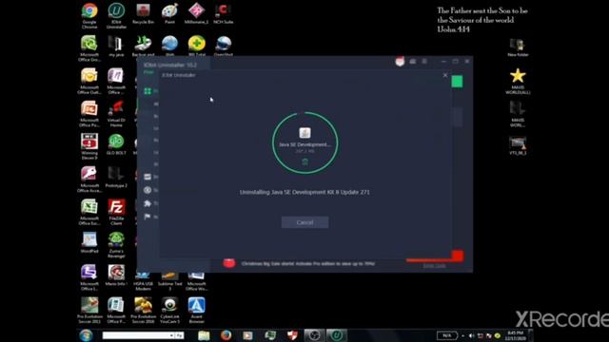609x342 pixels.
Task: Select the Pro Evolution Soccer 2016 desktop icon
Action: coord(143,311)
